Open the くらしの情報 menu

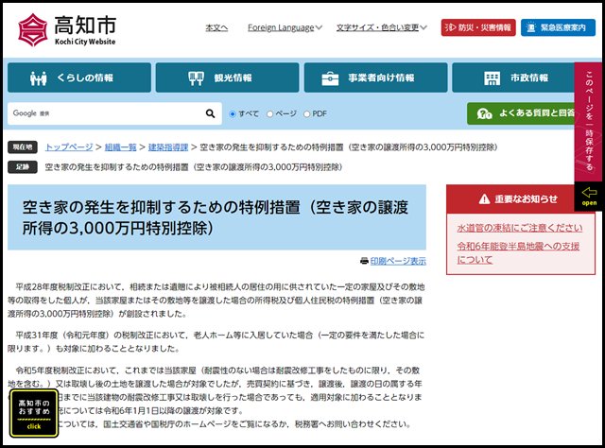click(79, 78)
